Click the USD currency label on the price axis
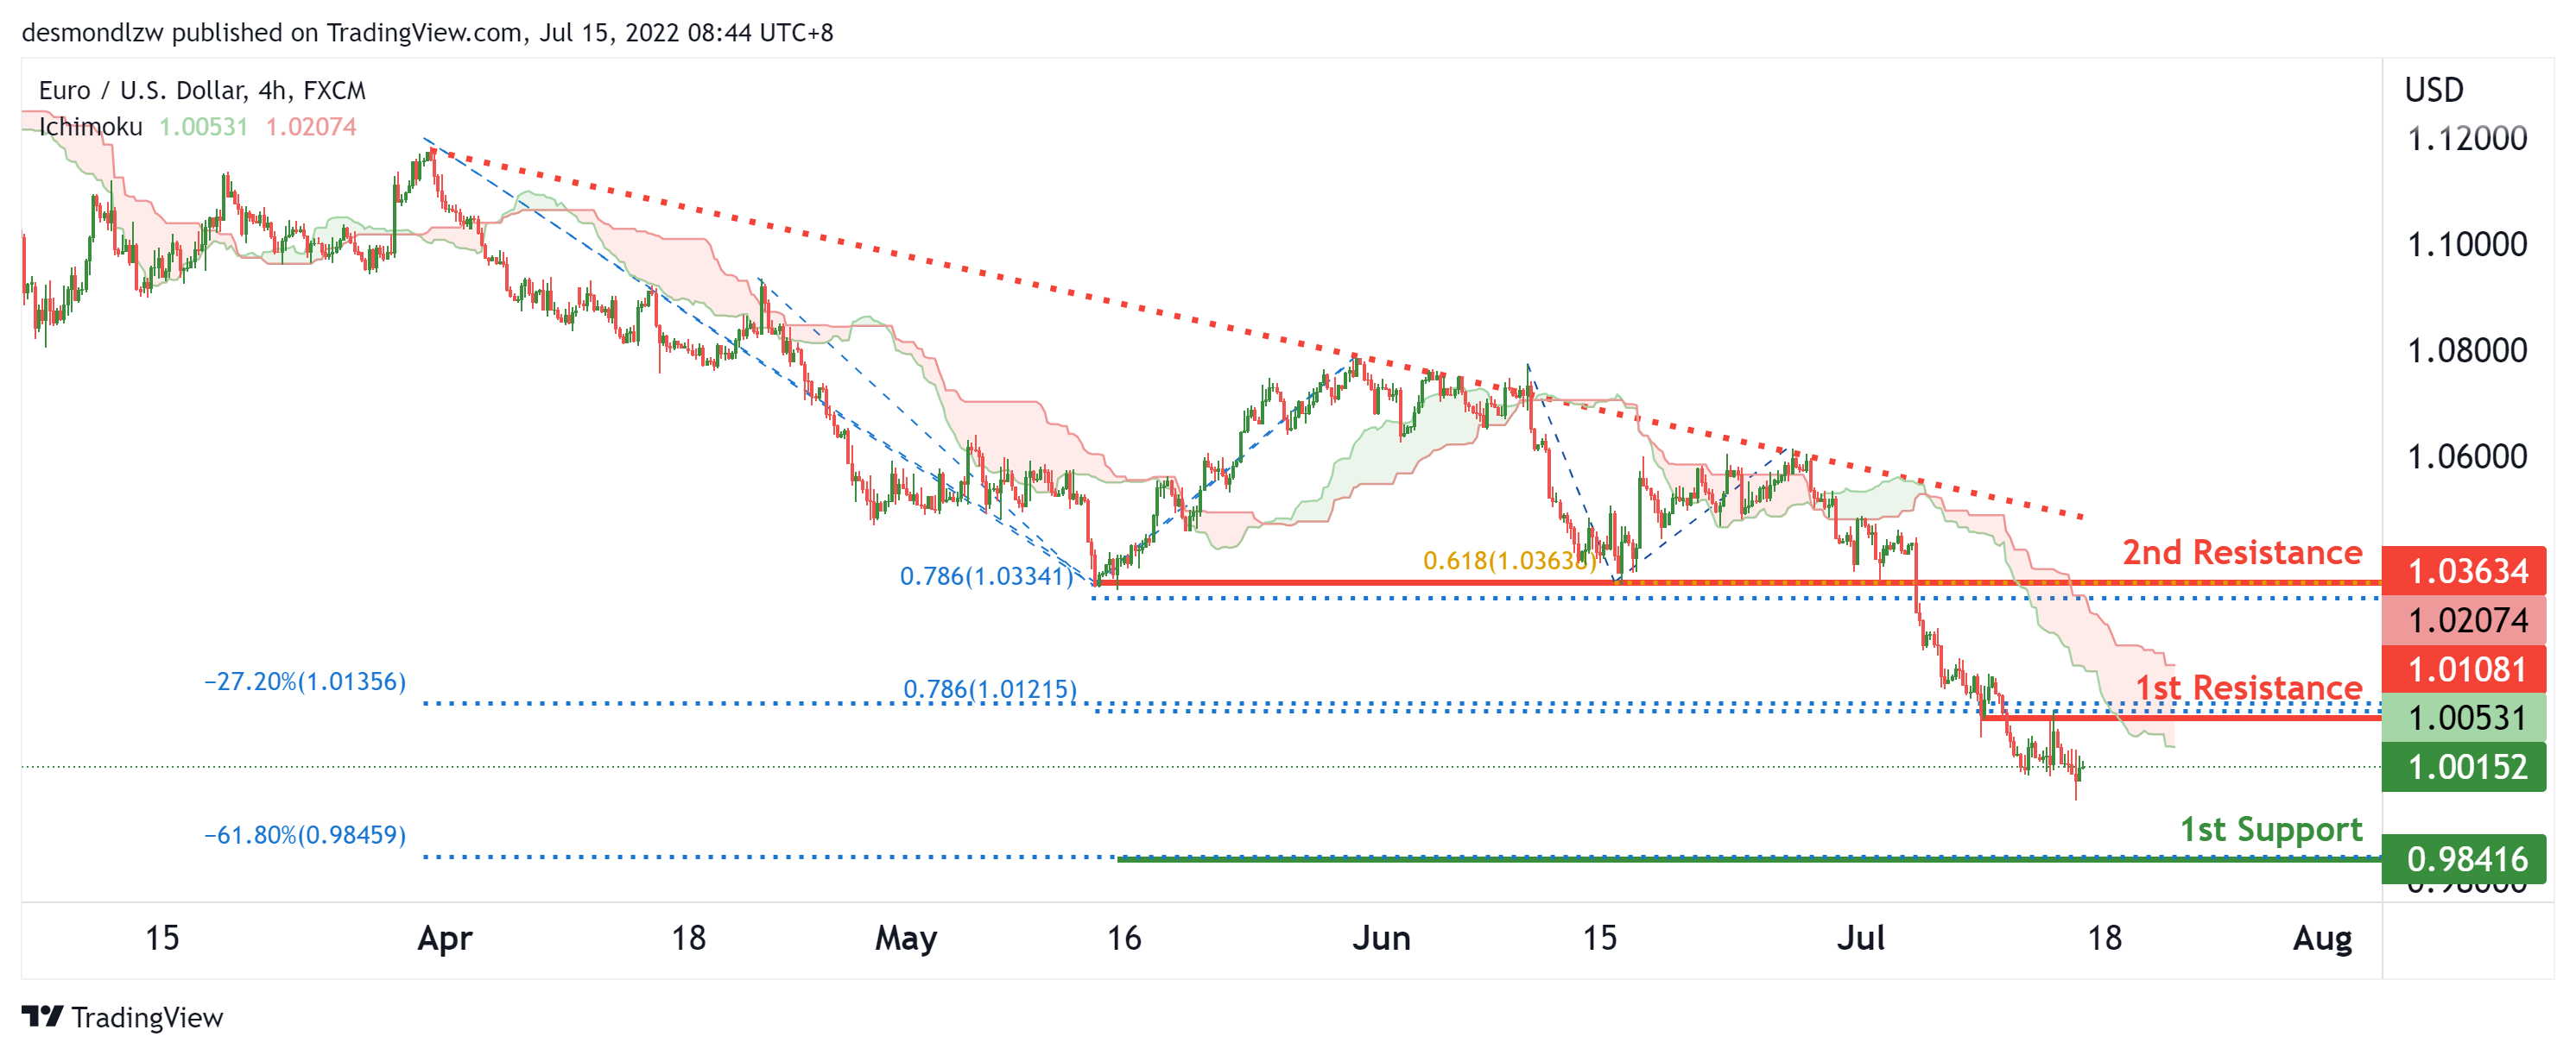The height and width of the screenshot is (1055, 2576). (2433, 90)
